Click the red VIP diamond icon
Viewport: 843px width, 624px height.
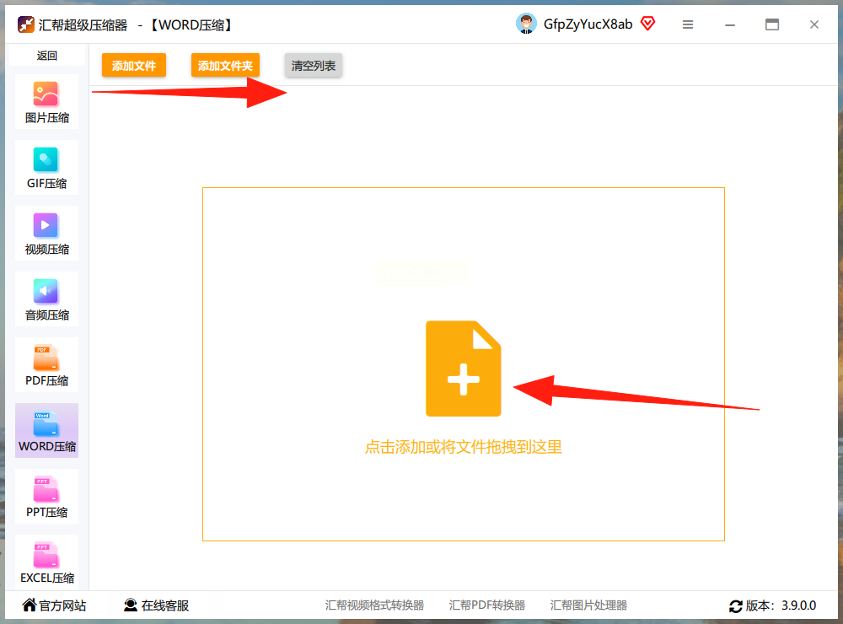point(647,23)
